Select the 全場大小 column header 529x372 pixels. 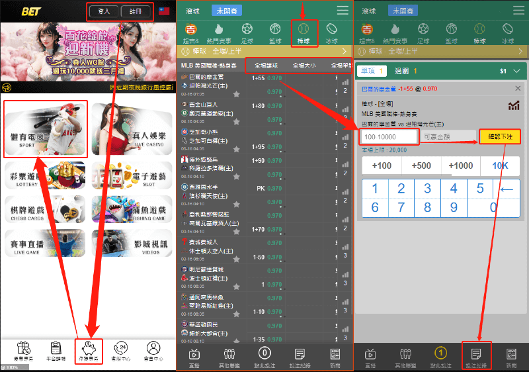point(304,66)
